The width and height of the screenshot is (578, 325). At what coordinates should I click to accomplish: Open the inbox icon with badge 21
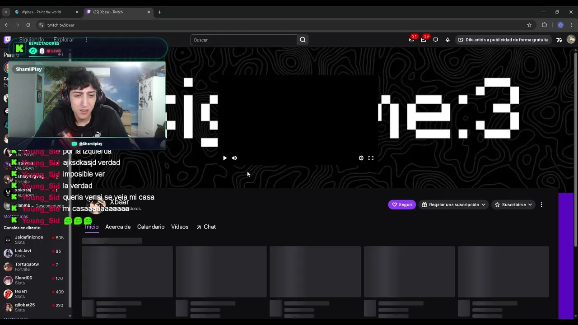(x=411, y=40)
